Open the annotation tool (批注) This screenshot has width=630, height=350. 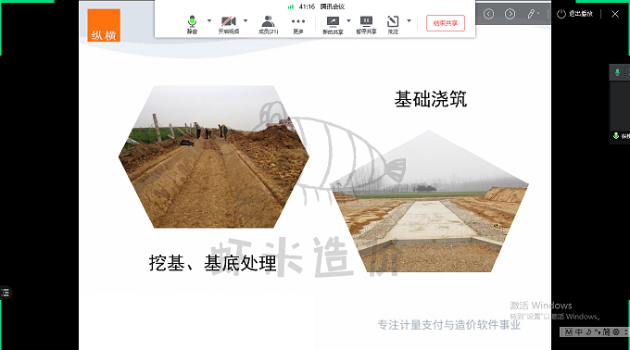click(x=393, y=25)
